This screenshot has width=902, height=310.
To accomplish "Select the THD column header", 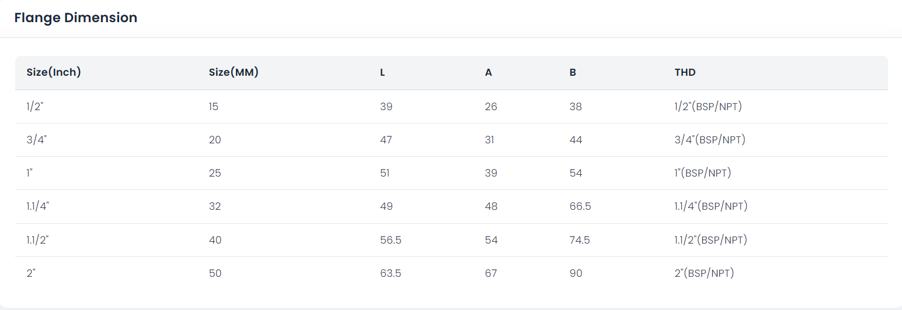I will click(x=685, y=72).
